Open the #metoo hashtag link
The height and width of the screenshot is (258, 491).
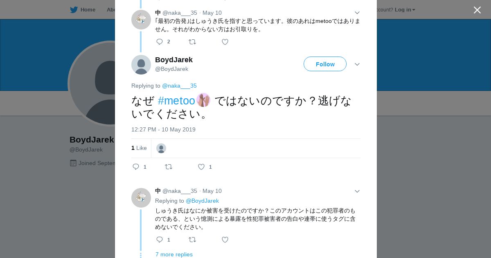tap(176, 101)
